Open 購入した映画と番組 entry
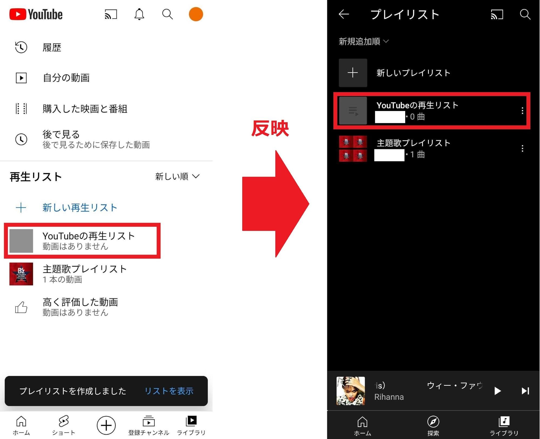This screenshot has height=439, width=540. [106, 109]
